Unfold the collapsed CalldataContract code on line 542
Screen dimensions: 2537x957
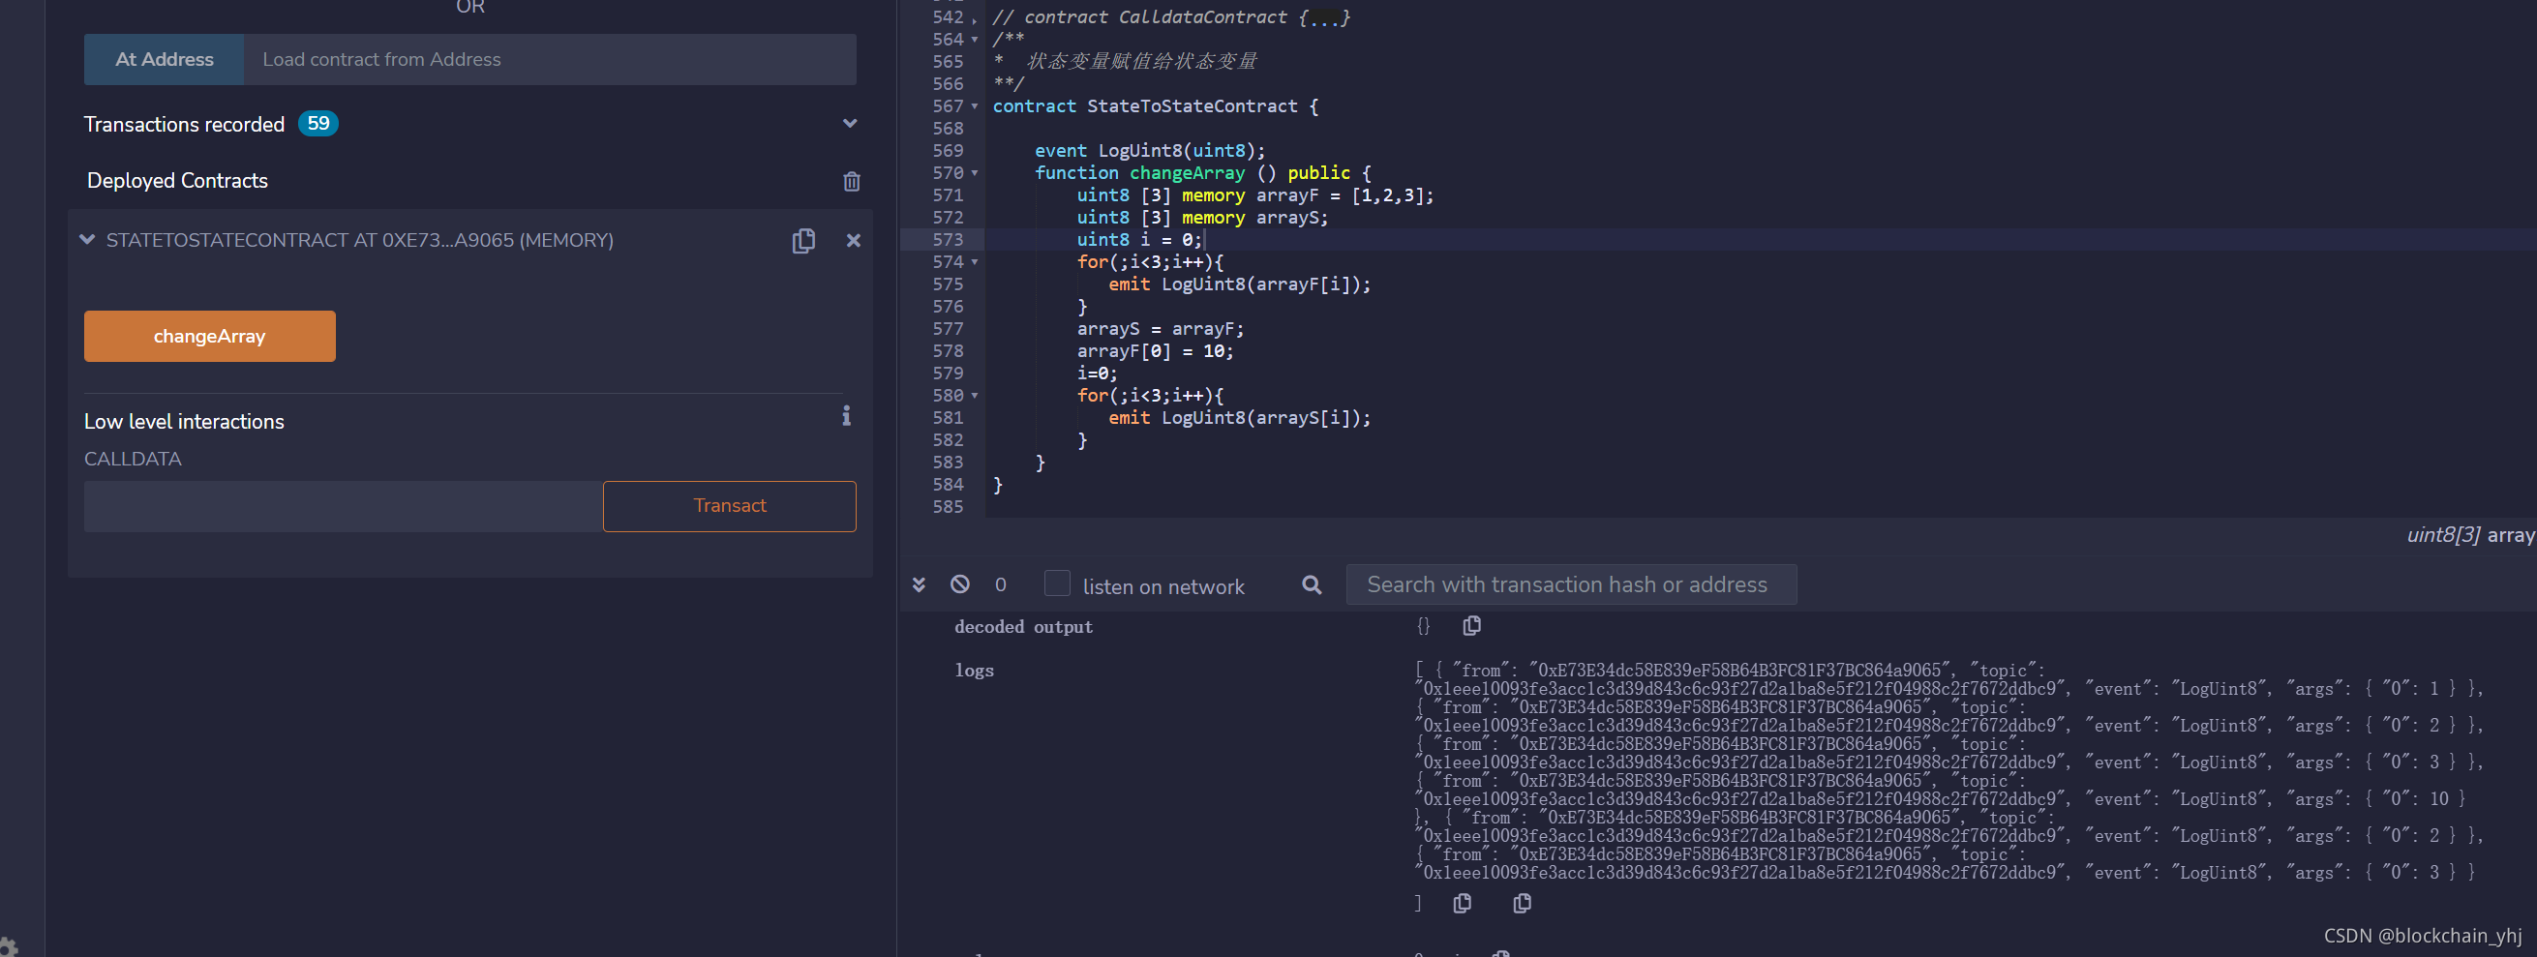coord(975,17)
